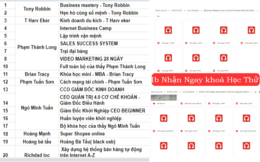Select file name Tony ngay 2.1.MP3

point(223,43)
